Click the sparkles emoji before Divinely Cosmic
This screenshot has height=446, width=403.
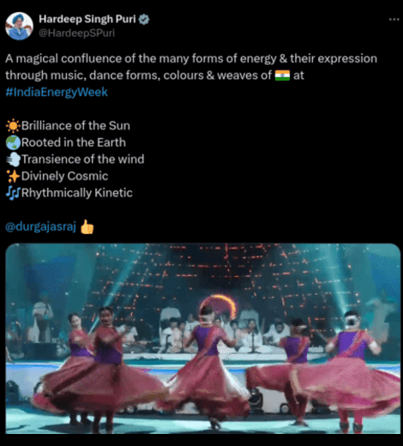click(x=13, y=176)
